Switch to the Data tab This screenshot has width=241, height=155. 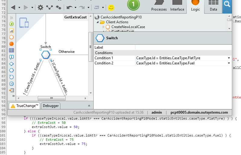coord(214,6)
